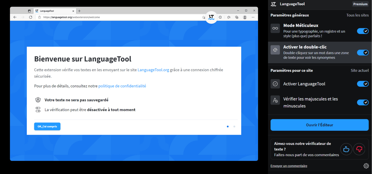Maximize the browser window

pyautogui.click(x=246, y=11)
